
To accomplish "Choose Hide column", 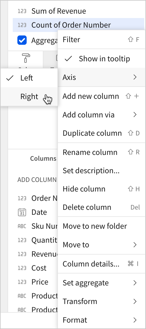I will click(x=101, y=189).
